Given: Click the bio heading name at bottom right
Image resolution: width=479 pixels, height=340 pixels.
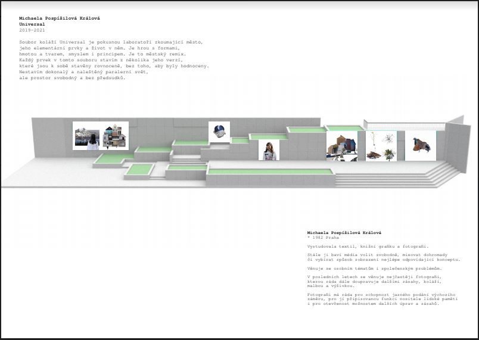Looking at the screenshot, I should (x=344, y=233).
